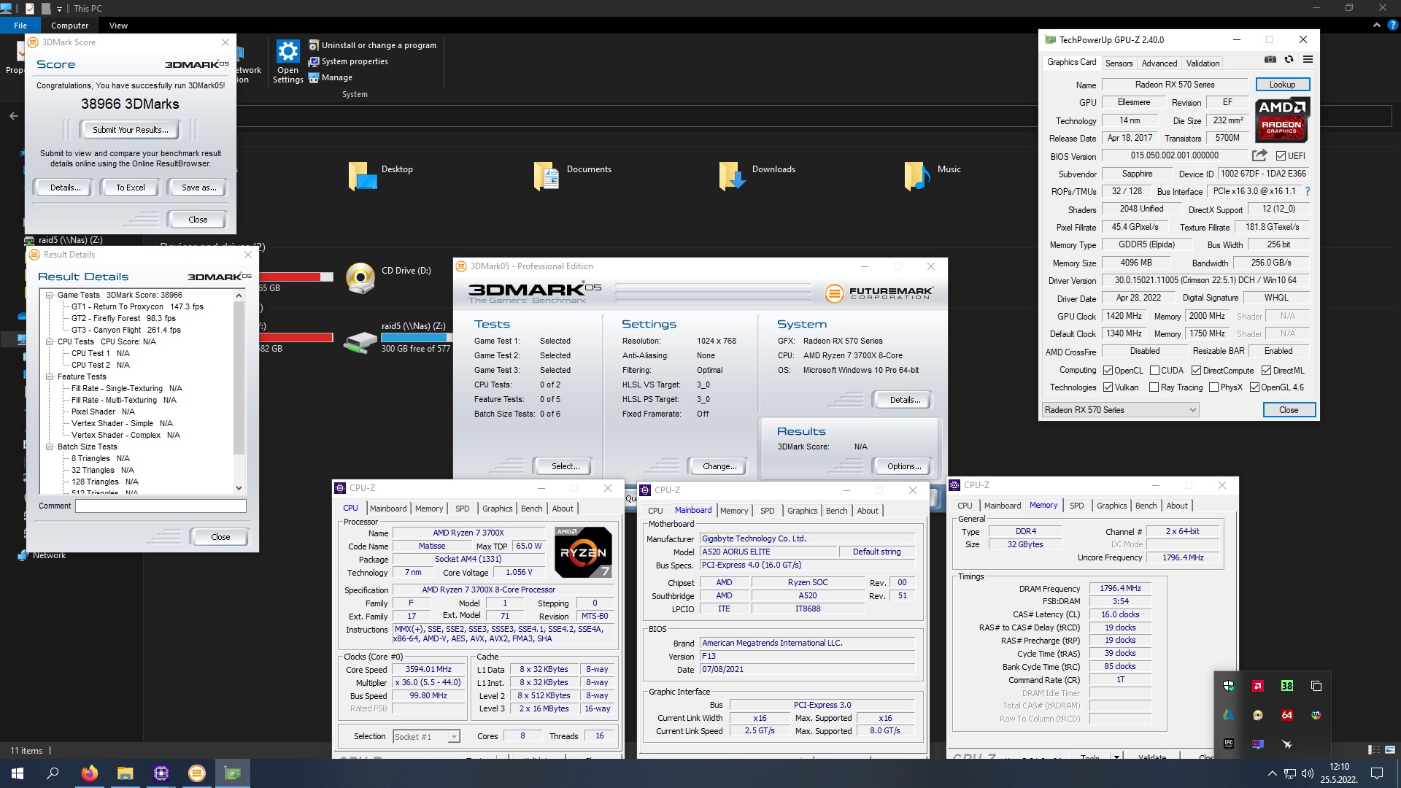The width and height of the screenshot is (1401, 788).
Task: Open the Autodesk tray icon
Action: [1229, 715]
